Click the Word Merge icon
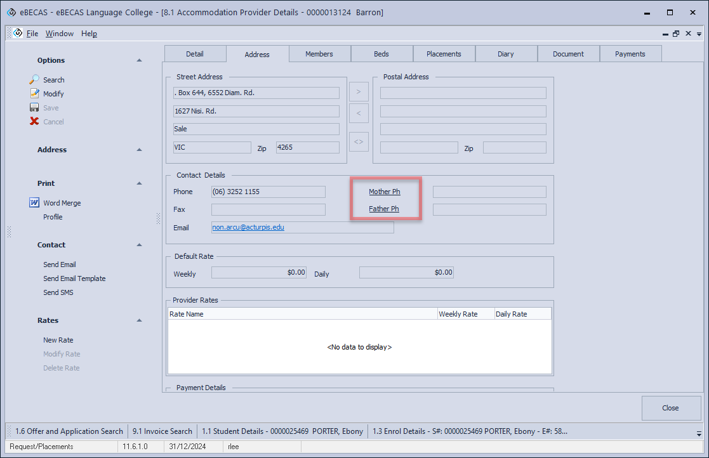 coord(34,203)
